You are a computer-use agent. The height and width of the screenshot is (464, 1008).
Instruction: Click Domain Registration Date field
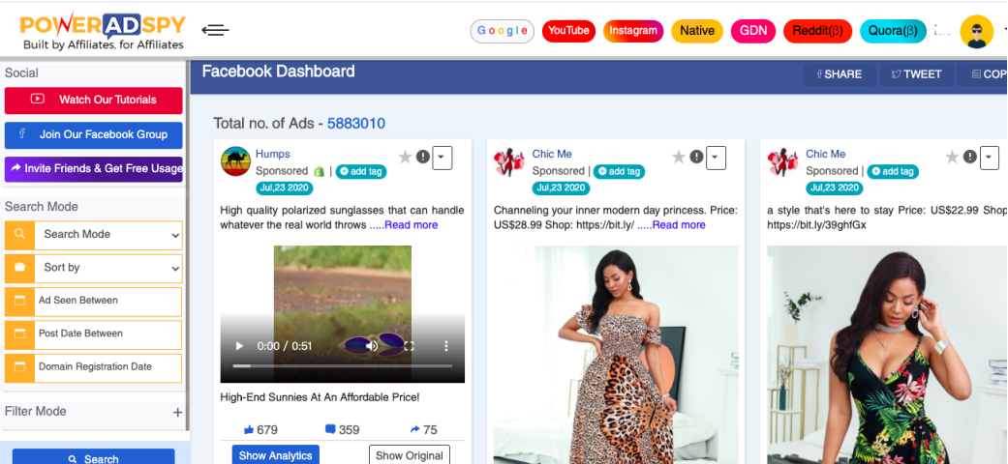(x=108, y=367)
